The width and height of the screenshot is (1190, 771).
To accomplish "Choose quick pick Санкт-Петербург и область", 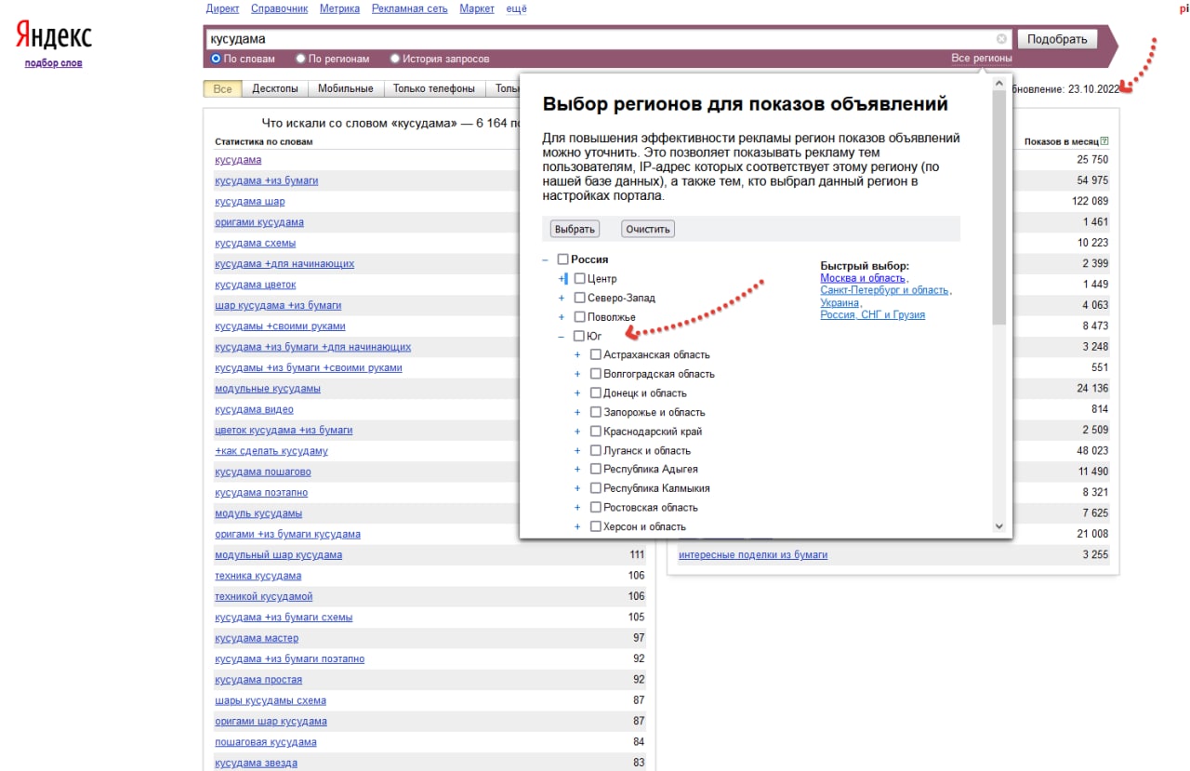I will point(884,290).
